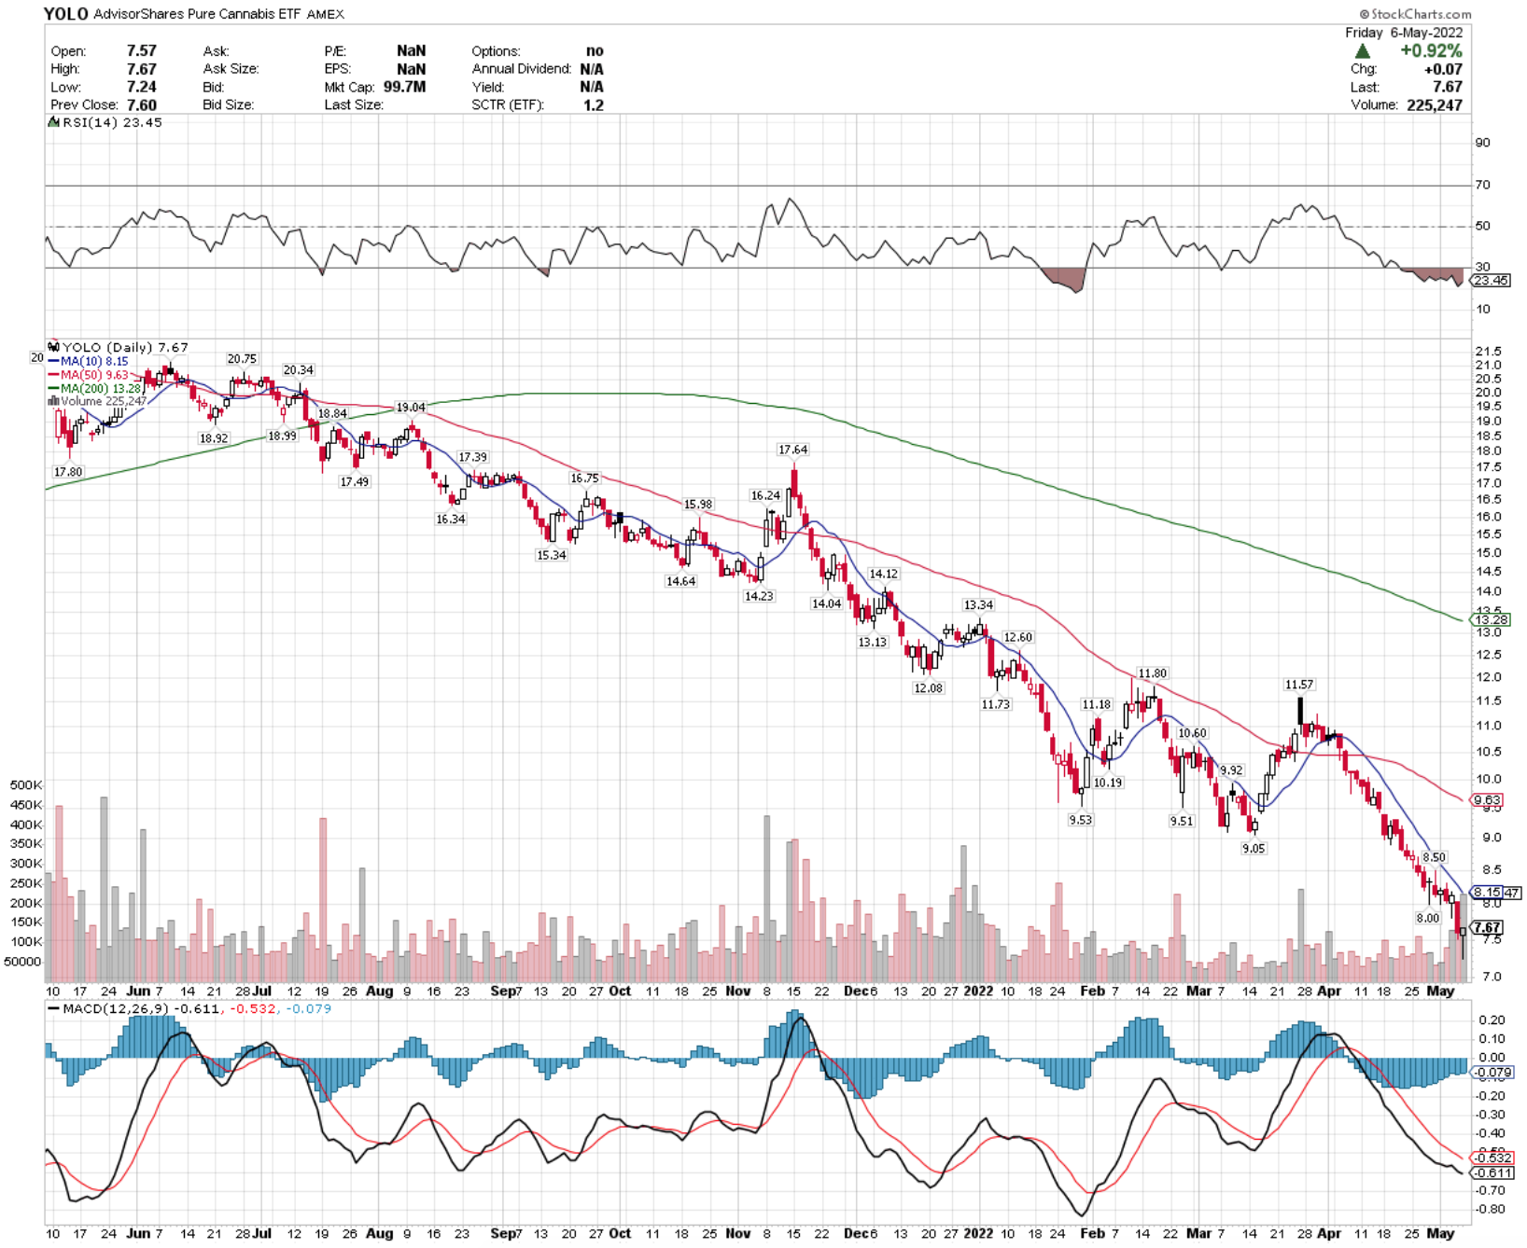Click the YOLO (Daily) candlestick legend icon
This screenshot has width=1527, height=1248.
point(54,347)
